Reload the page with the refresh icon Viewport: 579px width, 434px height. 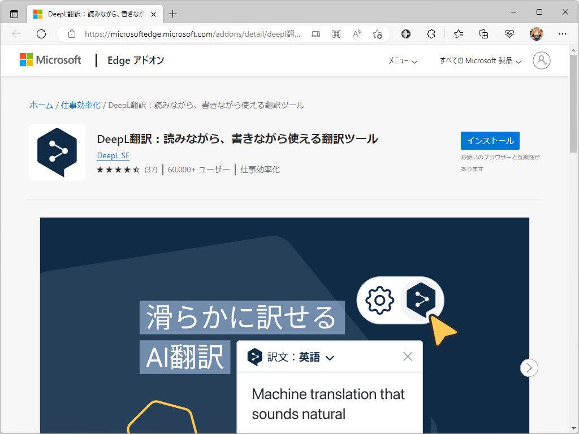pyautogui.click(x=41, y=34)
